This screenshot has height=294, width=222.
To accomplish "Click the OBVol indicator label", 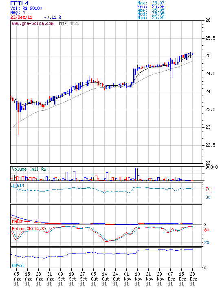I will pyautogui.click(x=18, y=265).
